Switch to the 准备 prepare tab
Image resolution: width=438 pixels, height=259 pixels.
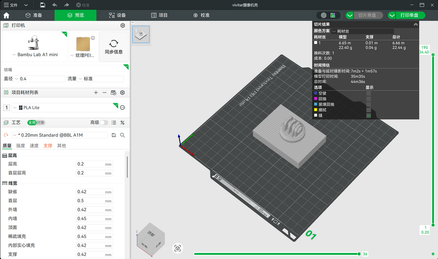(34, 15)
